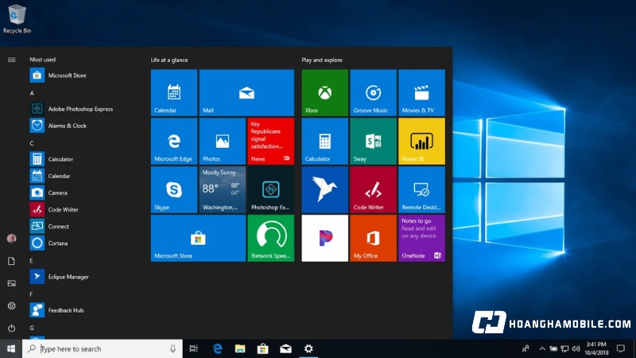The width and height of the screenshot is (636, 358).
Task: Open Documents from the Start sidebar
Action: click(x=11, y=261)
